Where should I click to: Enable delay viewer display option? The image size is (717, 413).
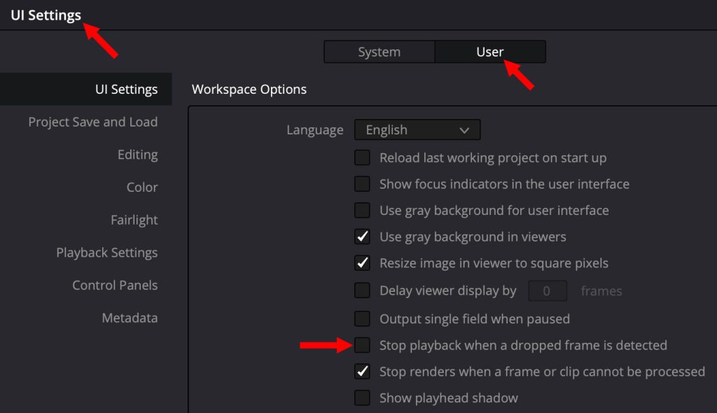click(362, 290)
